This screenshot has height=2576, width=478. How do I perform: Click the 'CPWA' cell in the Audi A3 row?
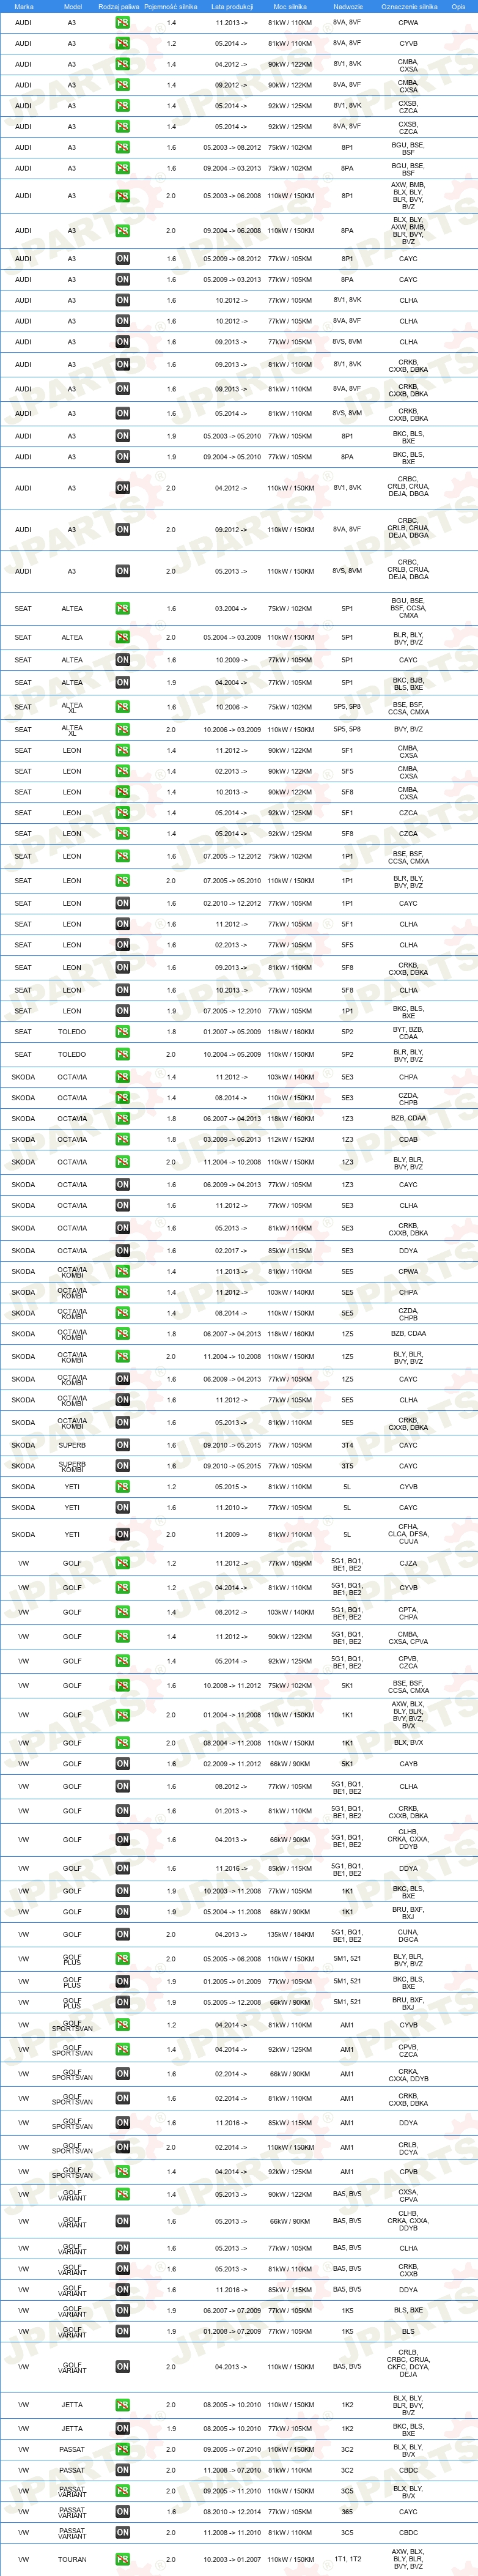coord(408,22)
